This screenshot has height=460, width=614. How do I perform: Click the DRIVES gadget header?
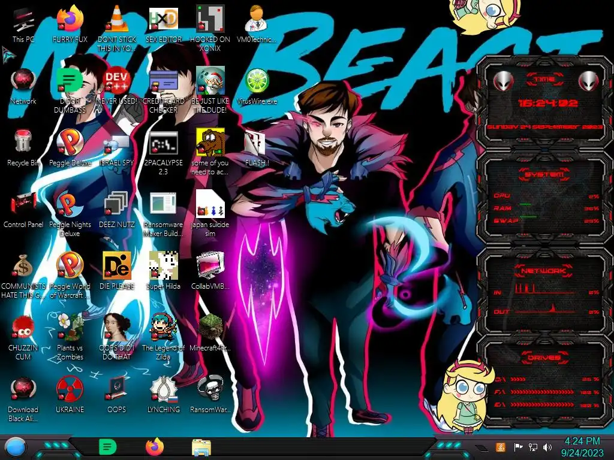544,358
